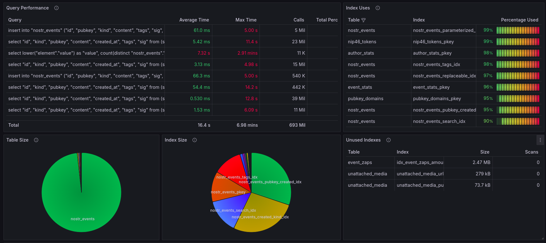Show the Unused Indexes info tooltip icon
The image size is (546, 243).
point(389,140)
